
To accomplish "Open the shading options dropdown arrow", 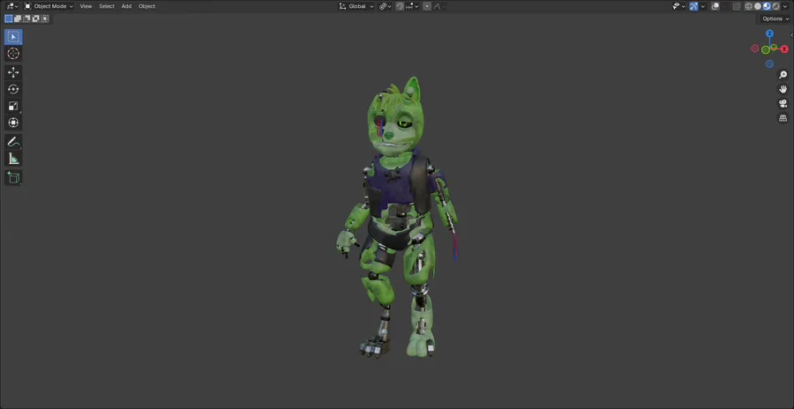I will point(785,6).
